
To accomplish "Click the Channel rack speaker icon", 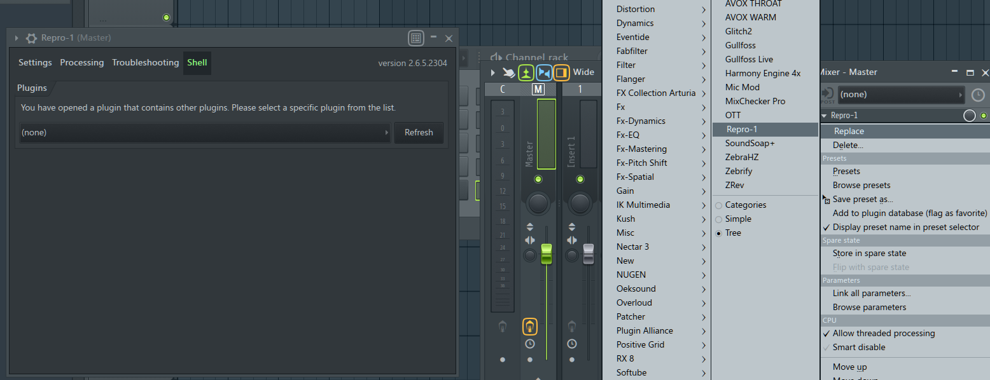I will coord(496,57).
